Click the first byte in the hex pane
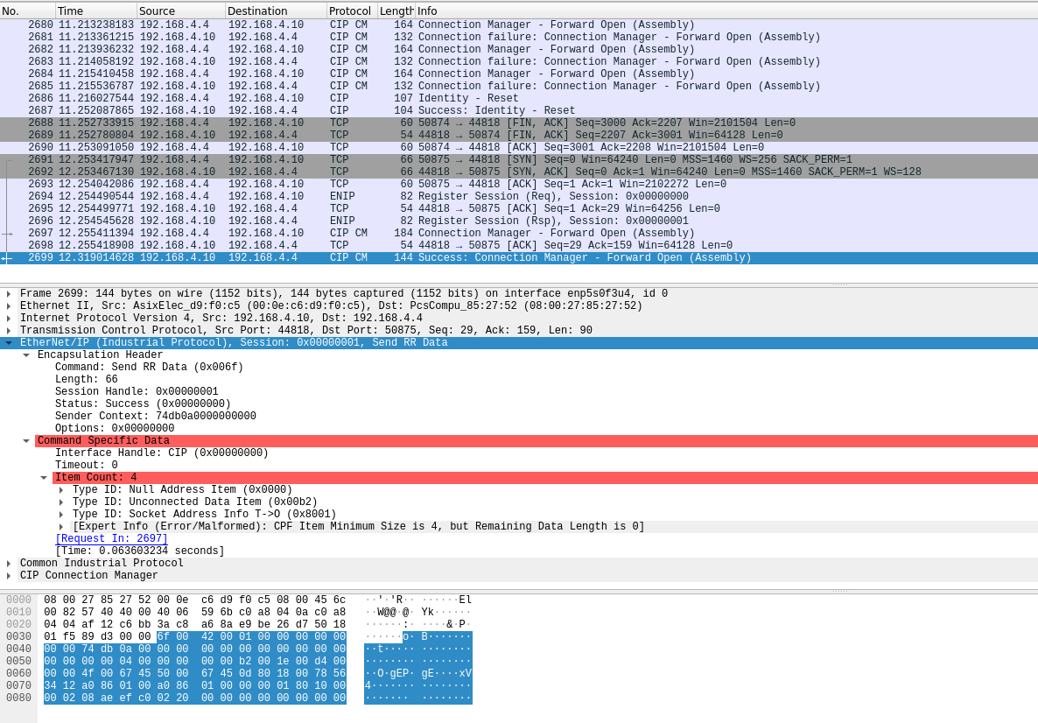 click(48, 600)
